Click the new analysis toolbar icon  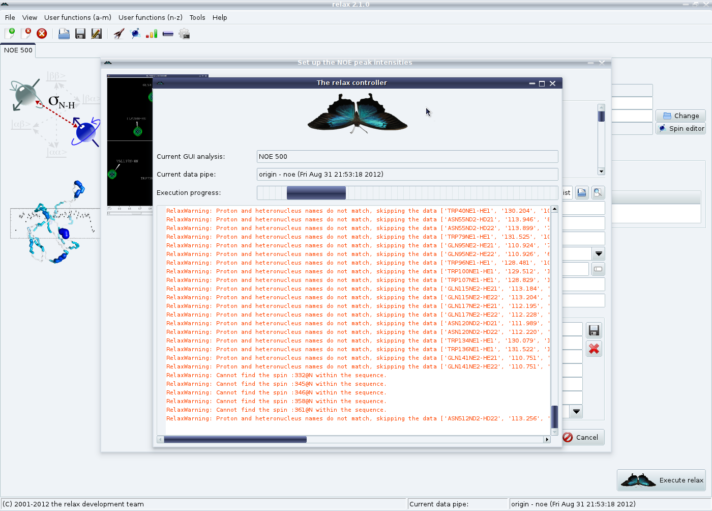(10, 34)
